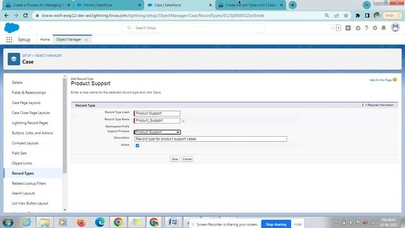Go to the Setup breadcrumb link
Screen dimensions: 405x228
point(27,56)
